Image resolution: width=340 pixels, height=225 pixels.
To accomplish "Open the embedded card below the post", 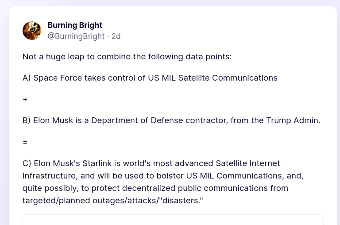I will (x=173, y=220).
